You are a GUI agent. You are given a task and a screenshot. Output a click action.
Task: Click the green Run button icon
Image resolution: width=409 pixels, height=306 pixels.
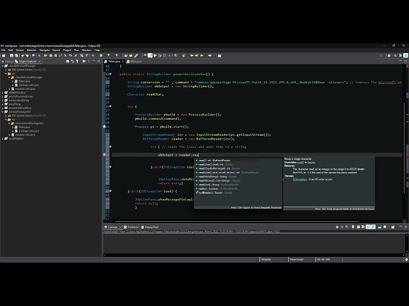pos(101,55)
